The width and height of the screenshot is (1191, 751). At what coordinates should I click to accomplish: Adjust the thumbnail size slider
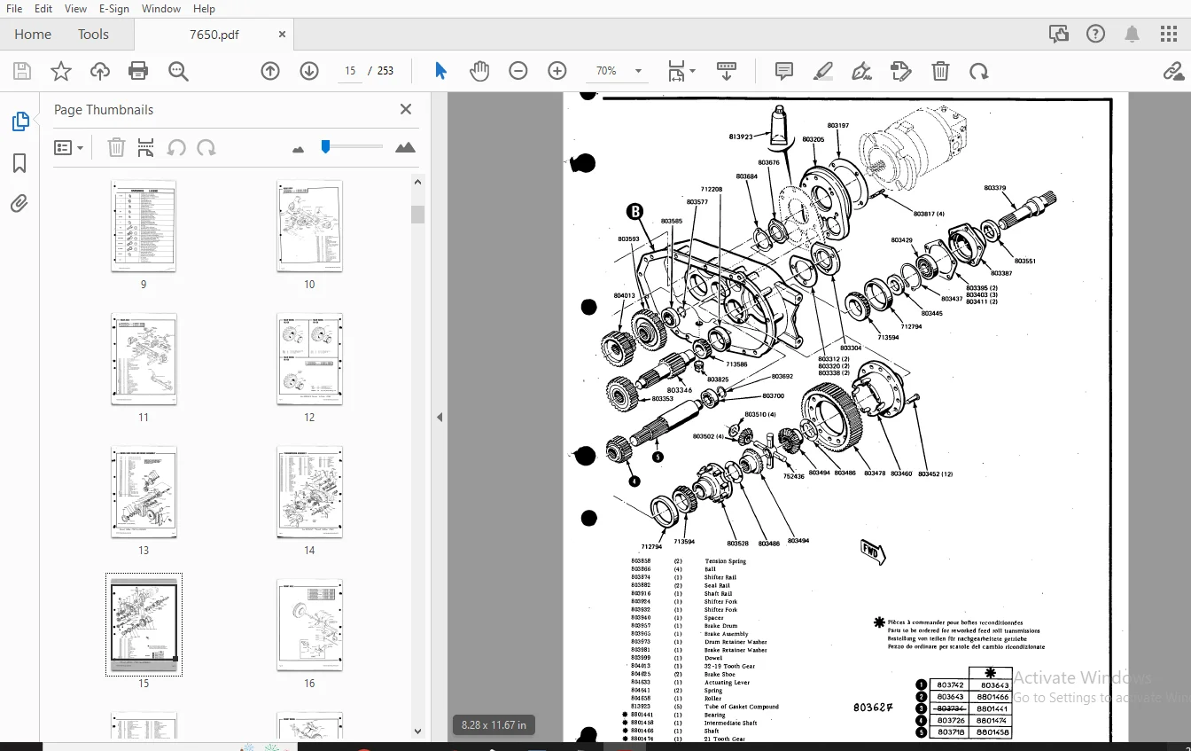point(325,146)
